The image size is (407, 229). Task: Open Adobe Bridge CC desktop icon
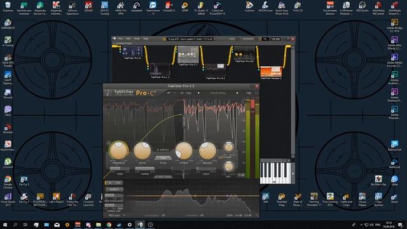(394, 25)
